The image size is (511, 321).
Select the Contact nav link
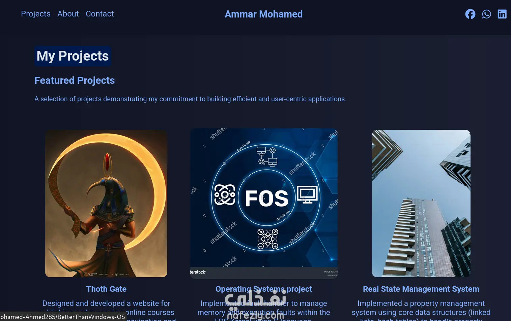click(100, 14)
